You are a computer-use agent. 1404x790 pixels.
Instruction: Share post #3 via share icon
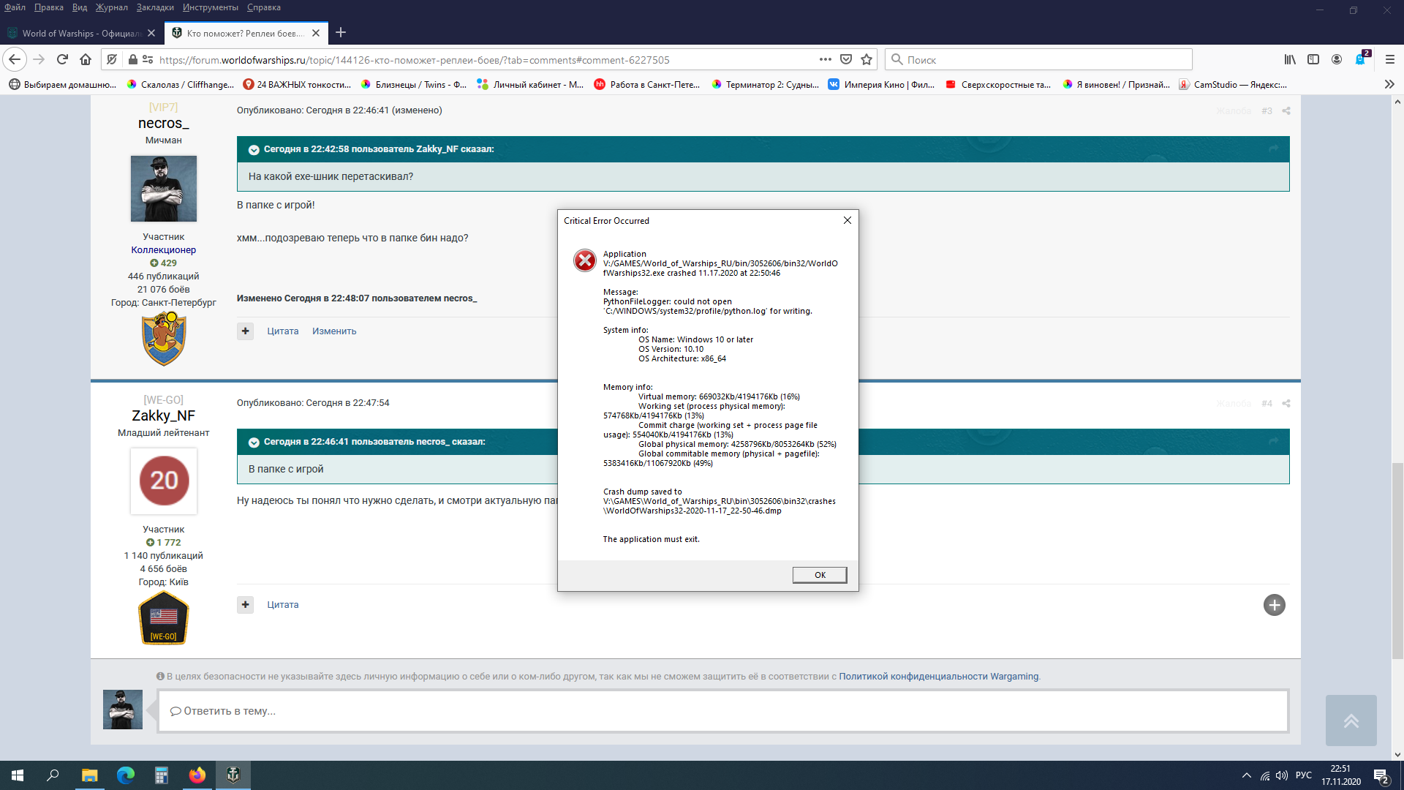(1286, 110)
